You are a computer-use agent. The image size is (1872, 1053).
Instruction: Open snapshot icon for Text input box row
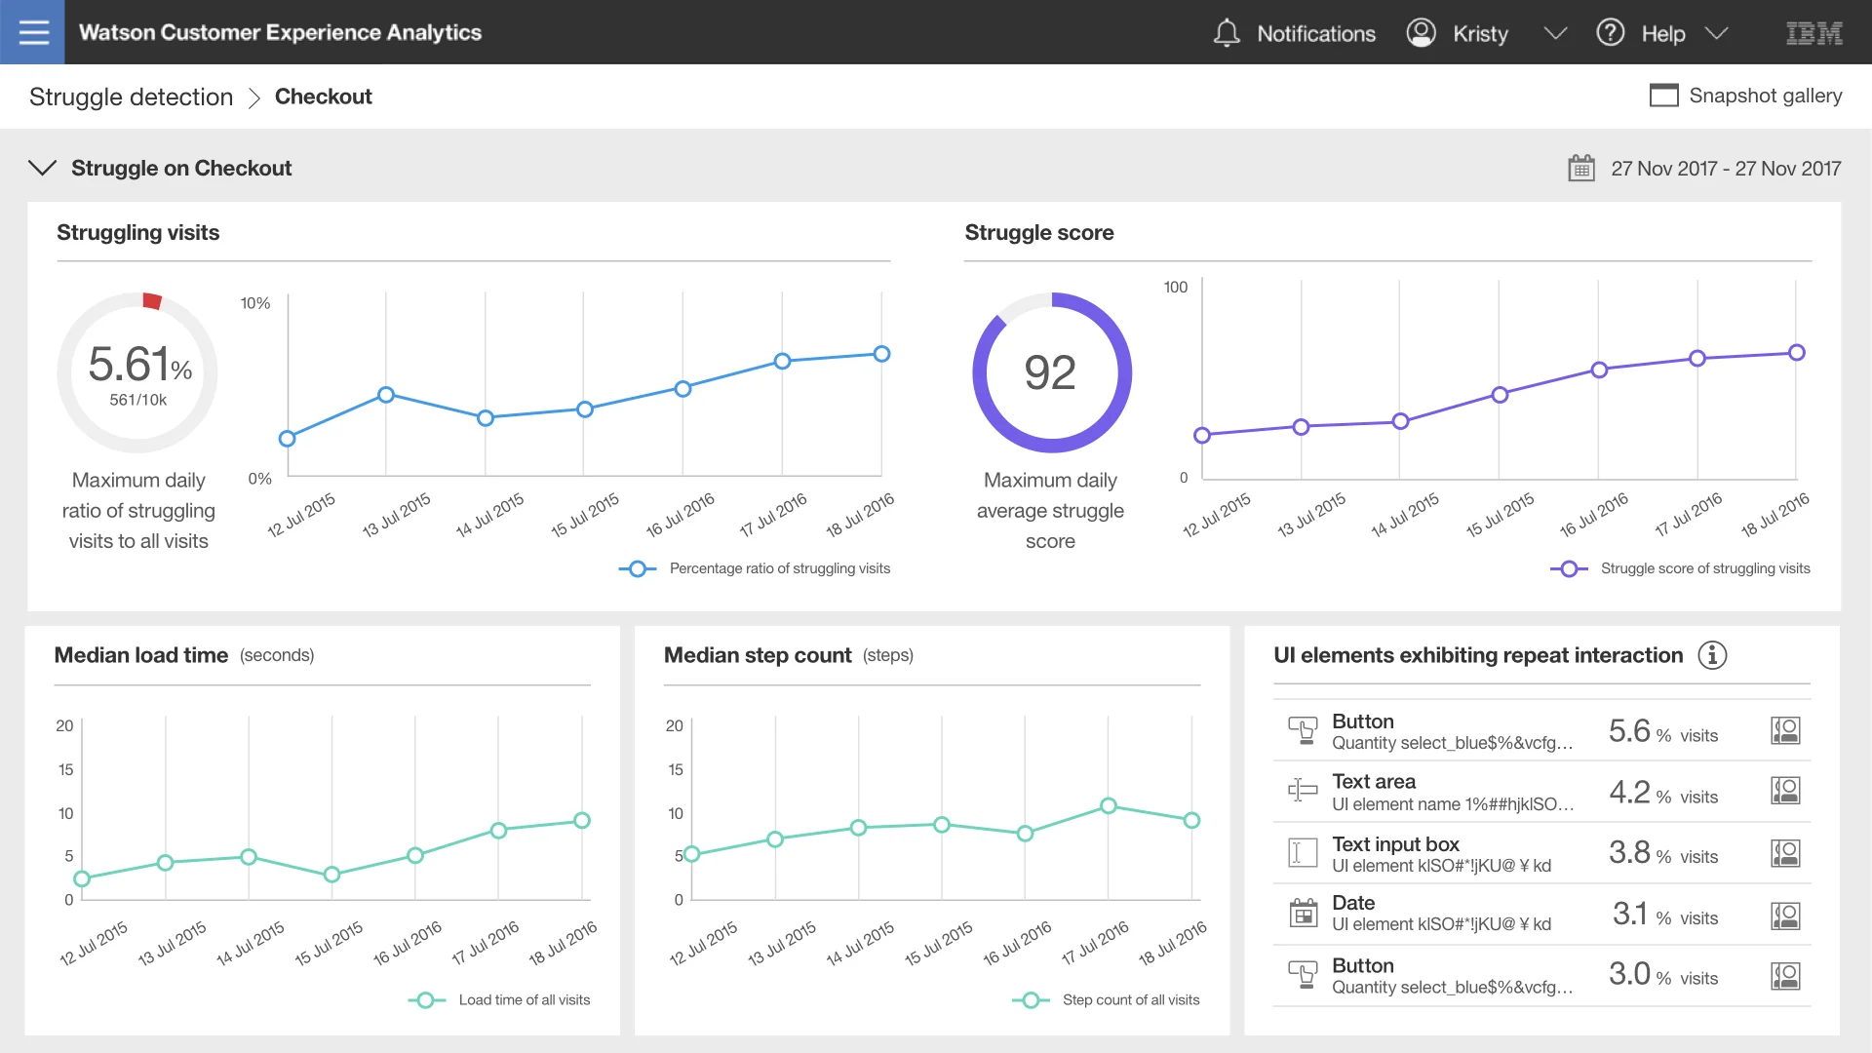pyautogui.click(x=1785, y=854)
